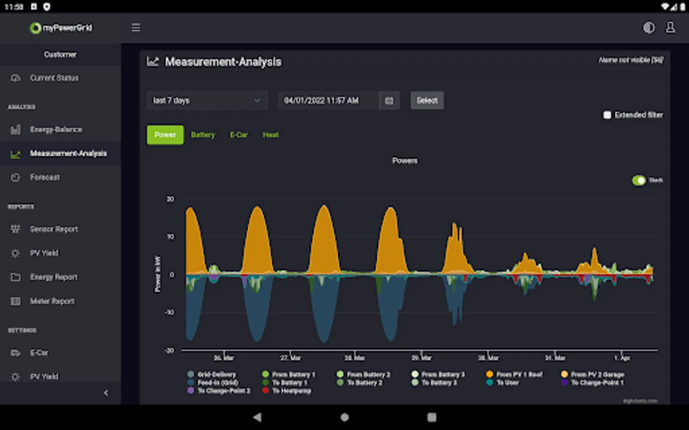
Task: Switch to the E-Car tab
Action: (239, 135)
